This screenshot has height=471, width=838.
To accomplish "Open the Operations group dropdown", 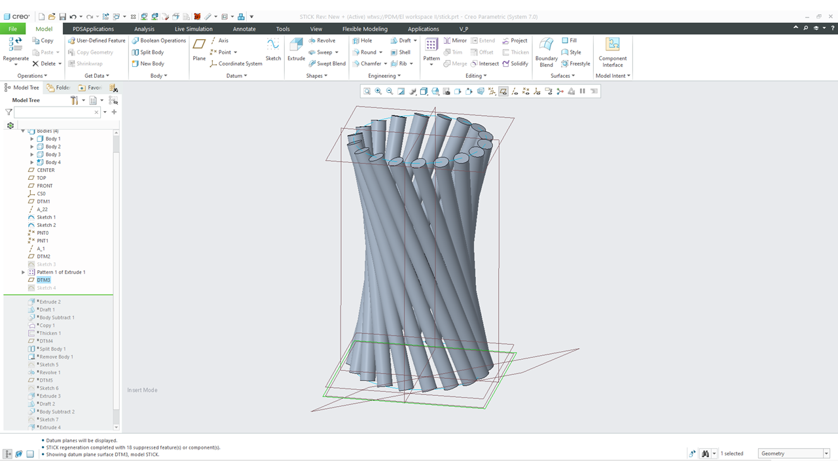I will tap(32, 76).
